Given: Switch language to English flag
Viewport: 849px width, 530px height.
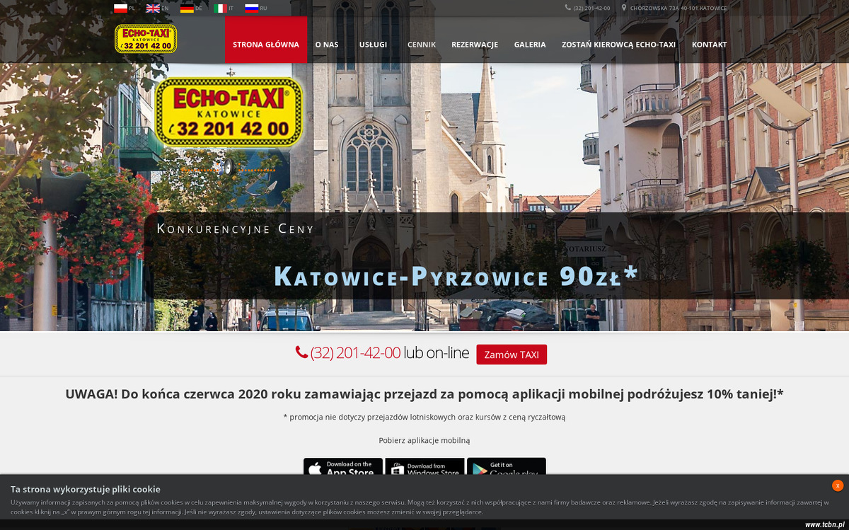Looking at the screenshot, I should [153, 8].
